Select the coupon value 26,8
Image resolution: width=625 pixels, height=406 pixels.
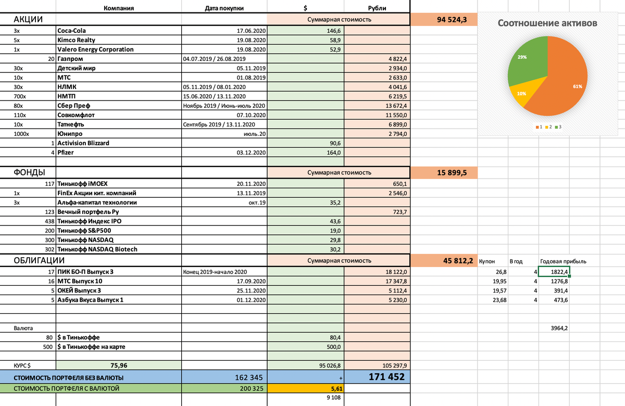coord(492,272)
